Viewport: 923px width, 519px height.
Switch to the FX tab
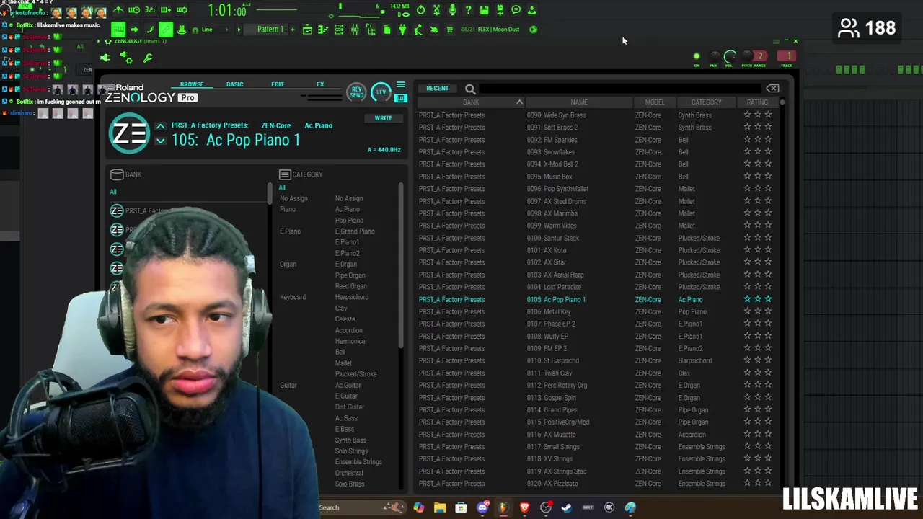320,85
